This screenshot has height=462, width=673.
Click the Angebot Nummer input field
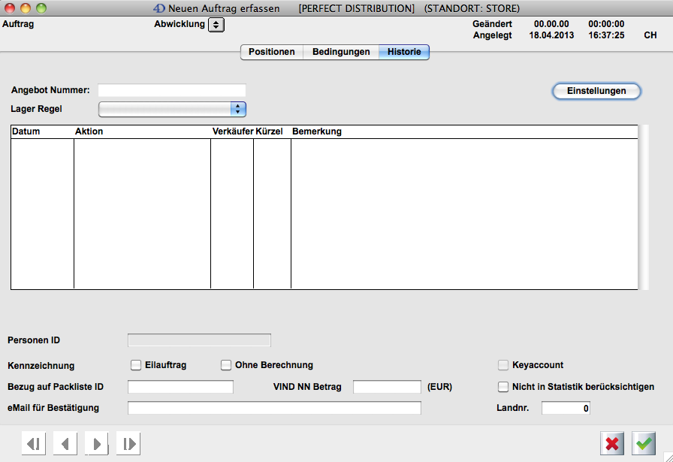click(x=172, y=90)
